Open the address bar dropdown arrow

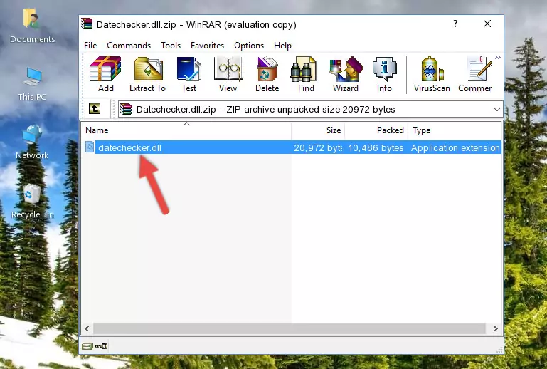pos(496,110)
